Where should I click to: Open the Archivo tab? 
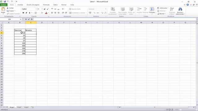(4, 5)
